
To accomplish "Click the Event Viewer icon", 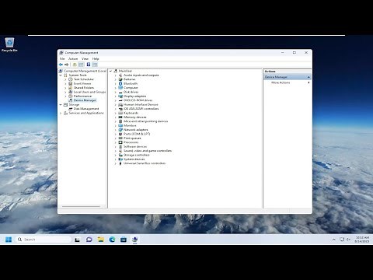I will point(71,83).
